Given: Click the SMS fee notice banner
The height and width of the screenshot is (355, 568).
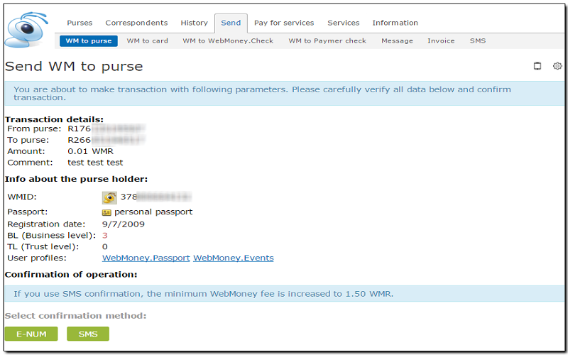Looking at the screenshot, I should tap(284, 294).
